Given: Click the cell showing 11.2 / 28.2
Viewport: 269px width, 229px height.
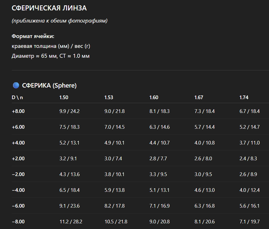Looking at the screenshot, I should point(71,222).
